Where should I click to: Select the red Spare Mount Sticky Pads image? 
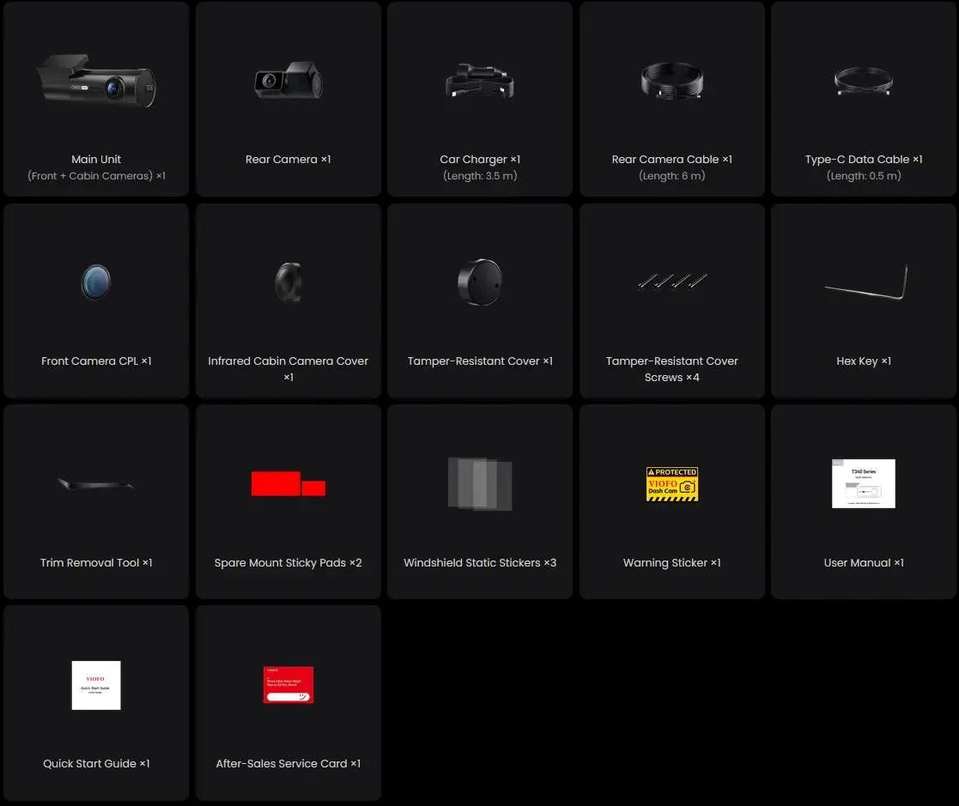click(288, 483)
